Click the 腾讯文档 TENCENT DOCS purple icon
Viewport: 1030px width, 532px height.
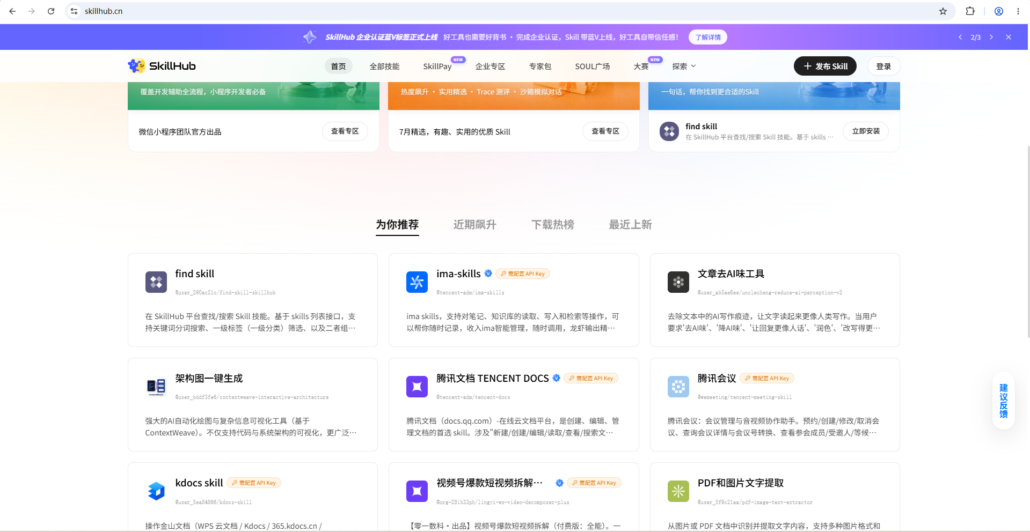click(x=417, y=387)
